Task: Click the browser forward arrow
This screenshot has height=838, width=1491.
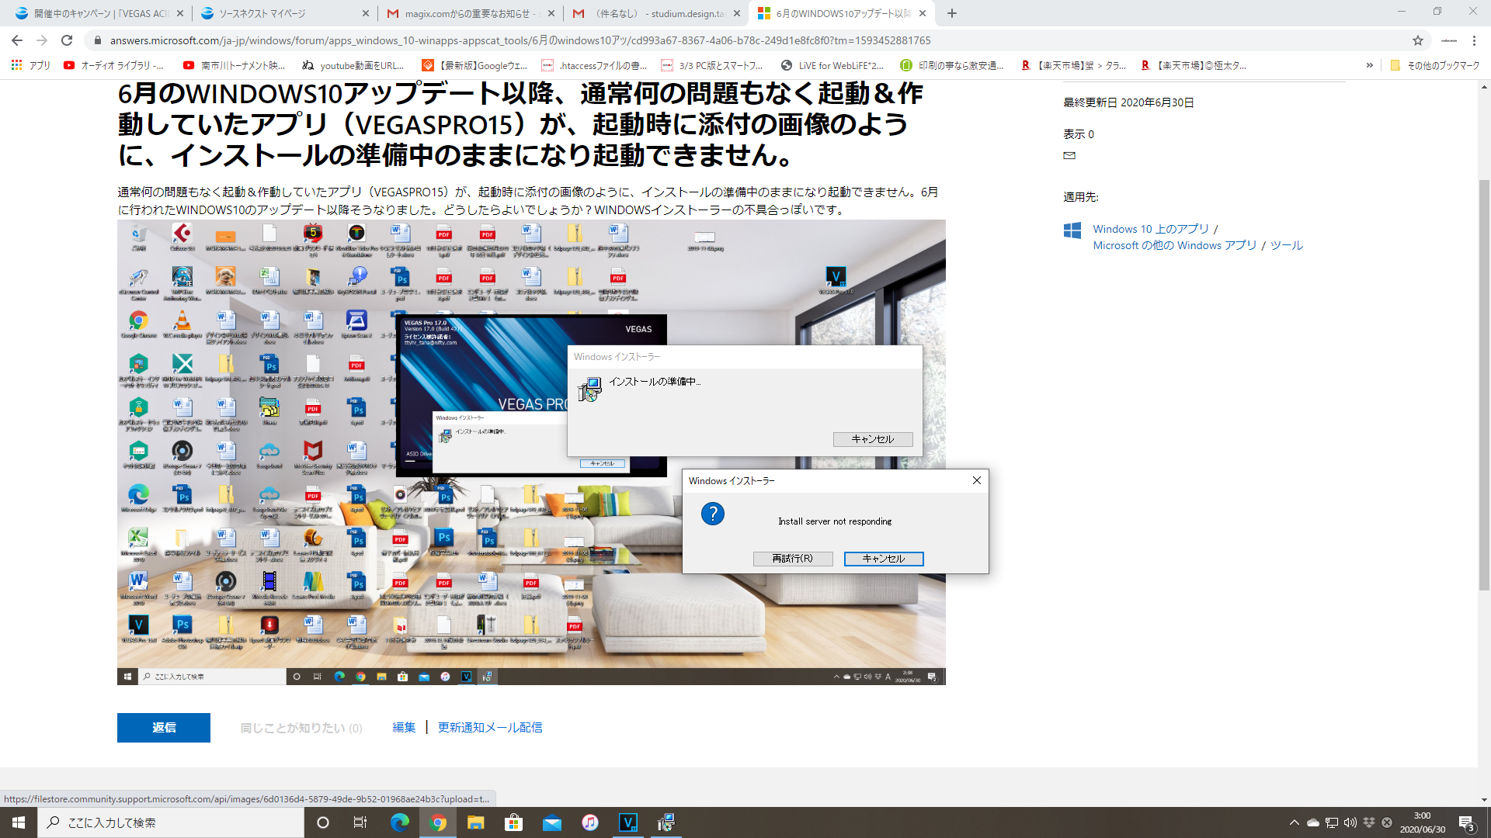Action: pyautogui.click(x=42, y=40)
